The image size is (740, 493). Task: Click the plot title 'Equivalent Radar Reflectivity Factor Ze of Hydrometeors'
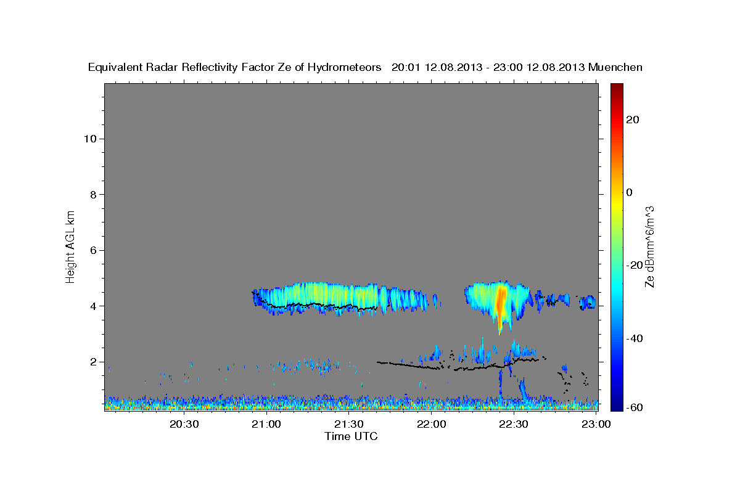234,67
